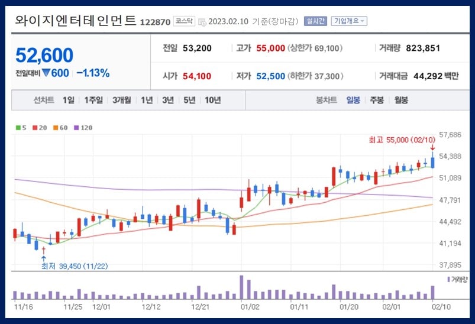Click the tallest volume bar at 01/02
475x324 pixels.
241,287
